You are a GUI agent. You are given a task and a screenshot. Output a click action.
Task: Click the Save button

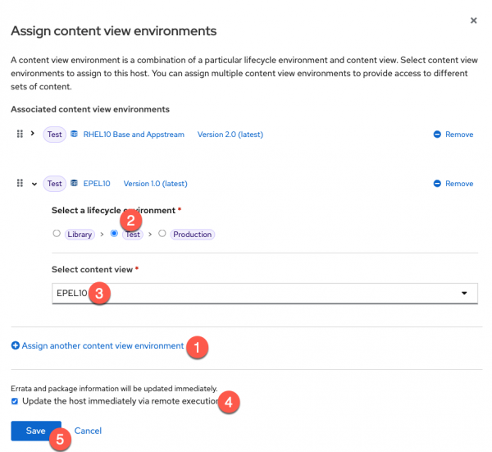pyautogui.click(x=36, y=431)
